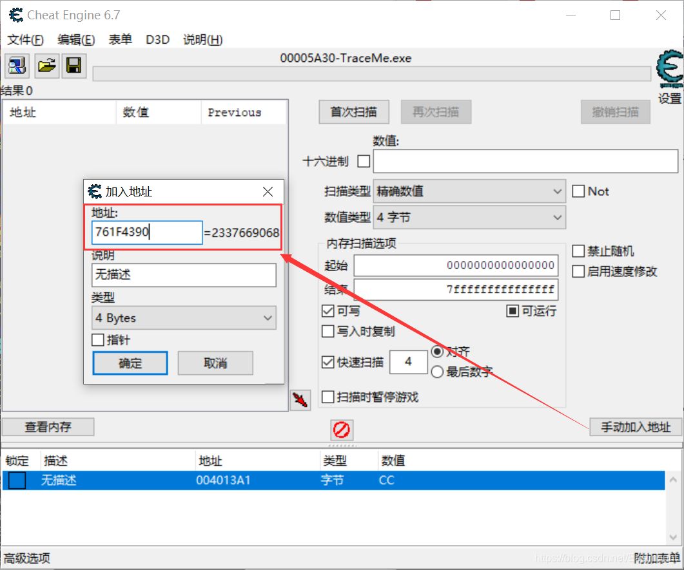Open the D3D menu
The width and height of the screenshot is (684, 570).
click(x=157, y=40)
